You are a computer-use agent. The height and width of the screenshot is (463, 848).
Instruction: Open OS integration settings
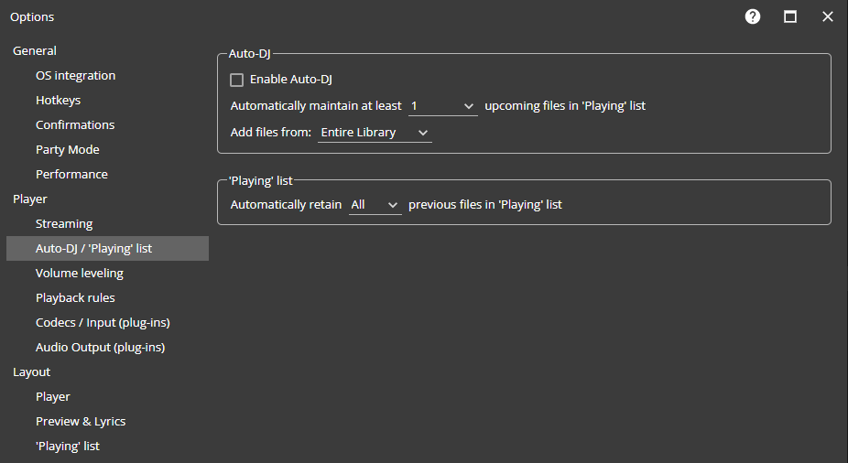pos(75,76)
